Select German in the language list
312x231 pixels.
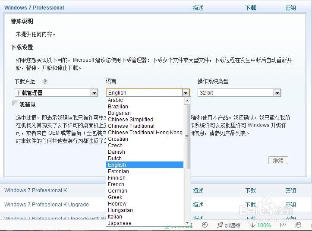[x=145, y=190]
